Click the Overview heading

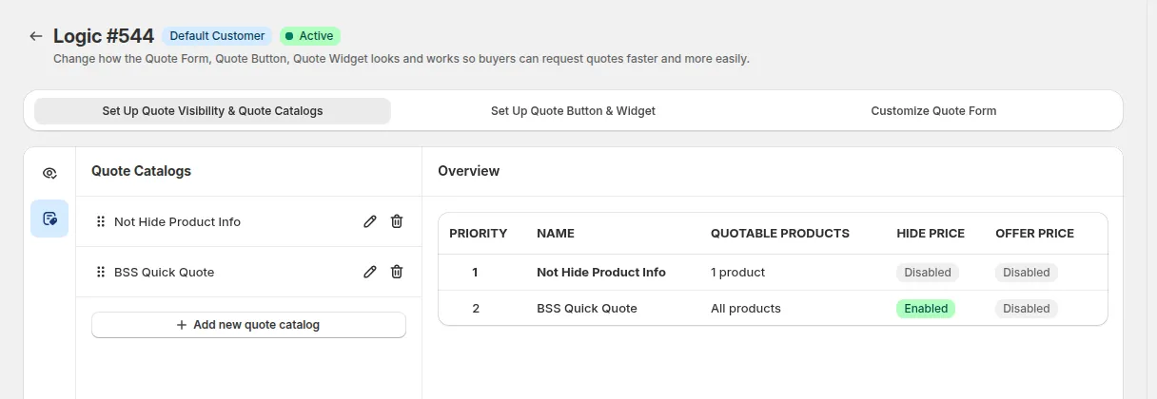[x=468, y=171]
